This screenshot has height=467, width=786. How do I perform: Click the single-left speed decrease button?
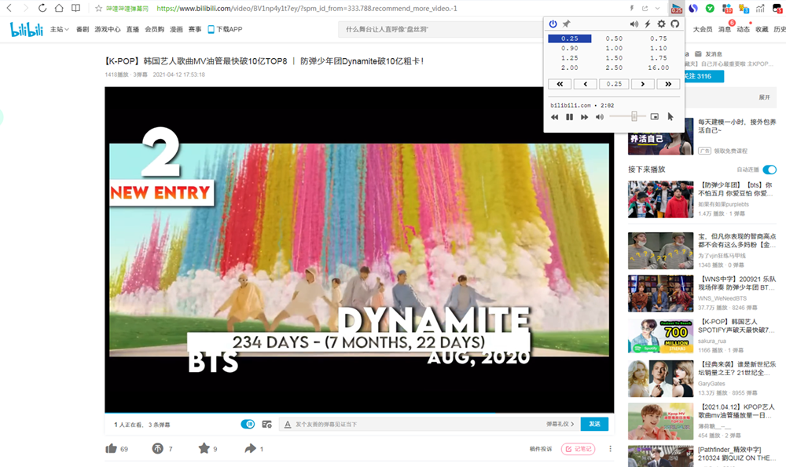pos(585,84)
